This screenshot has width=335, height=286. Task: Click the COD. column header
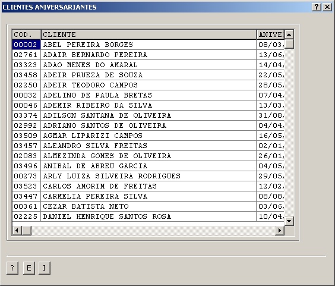[27, 34]
